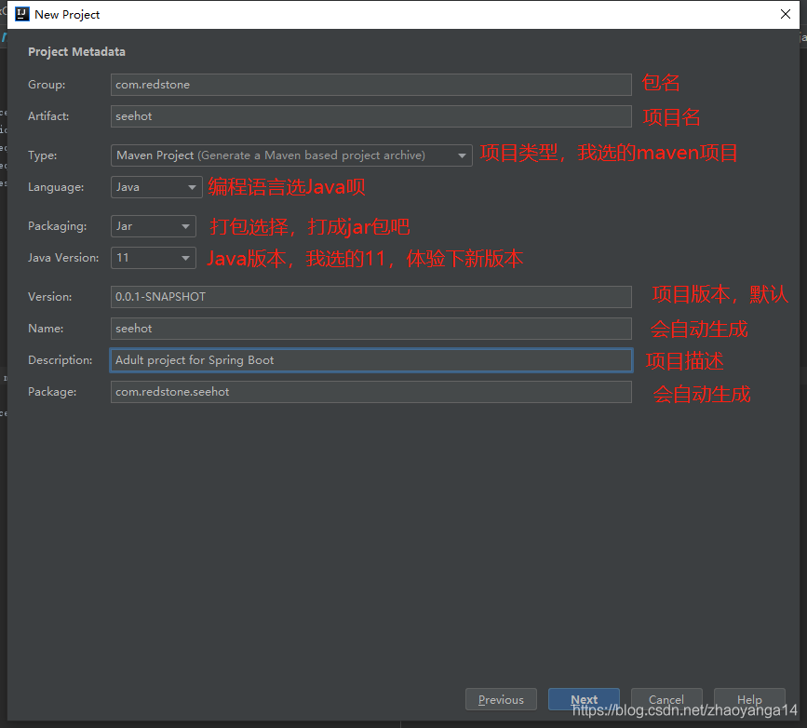Click the Name input field

[x=371, y=329]
